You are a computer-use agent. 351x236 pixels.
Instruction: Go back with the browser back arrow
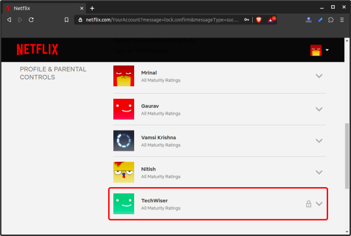[9, 20]
